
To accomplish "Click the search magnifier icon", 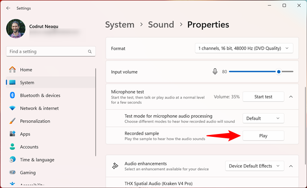I will [x=90, y=52].
